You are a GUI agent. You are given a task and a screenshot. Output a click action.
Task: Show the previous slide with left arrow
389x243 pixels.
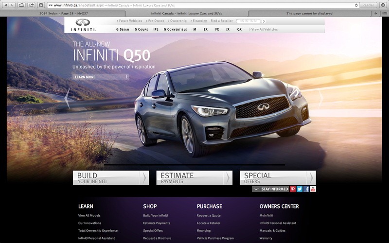(x=67, y=99)
